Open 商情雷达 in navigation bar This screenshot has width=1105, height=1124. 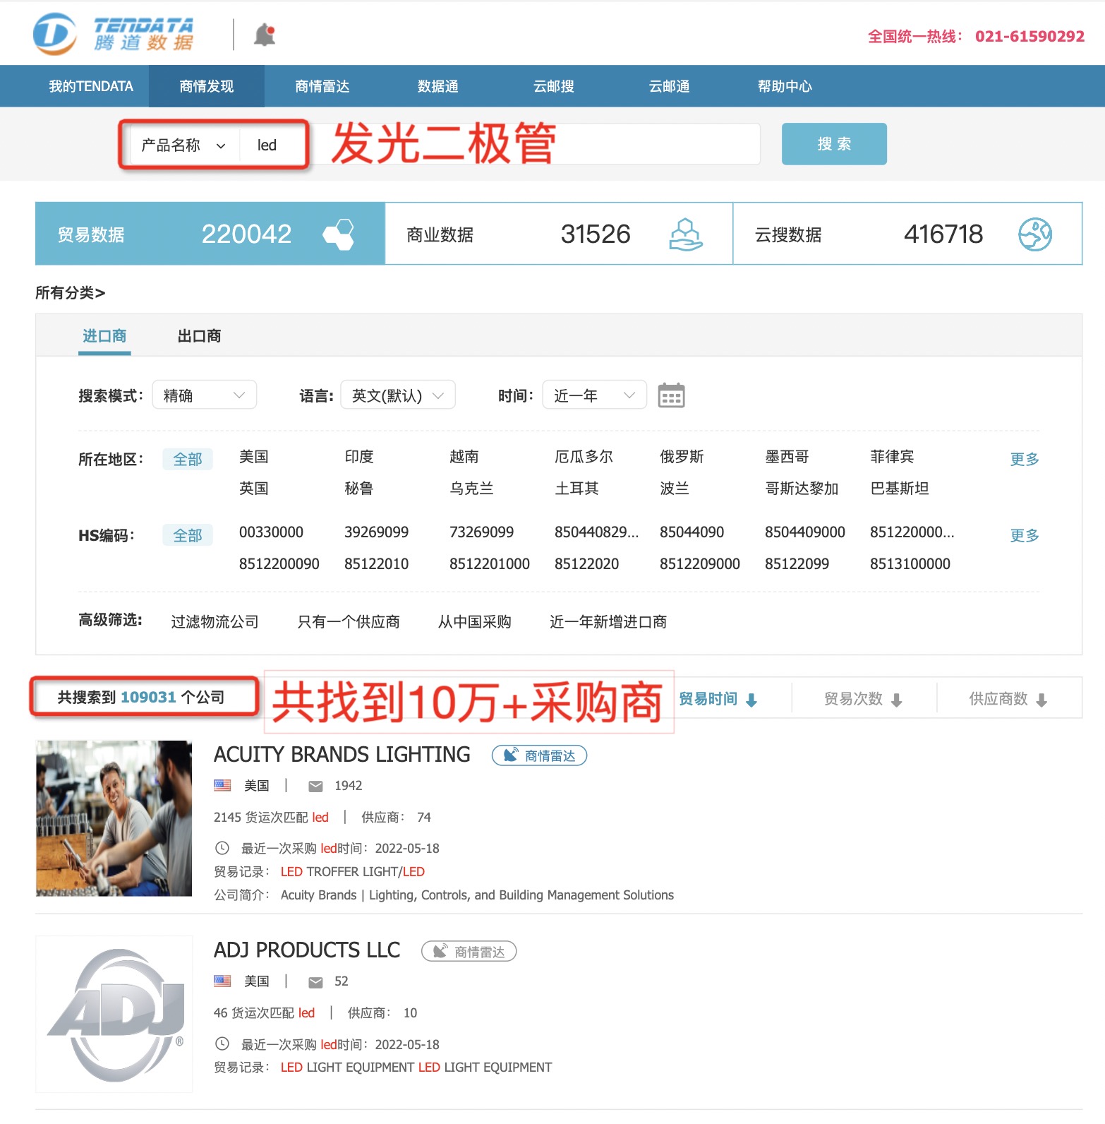322,86
